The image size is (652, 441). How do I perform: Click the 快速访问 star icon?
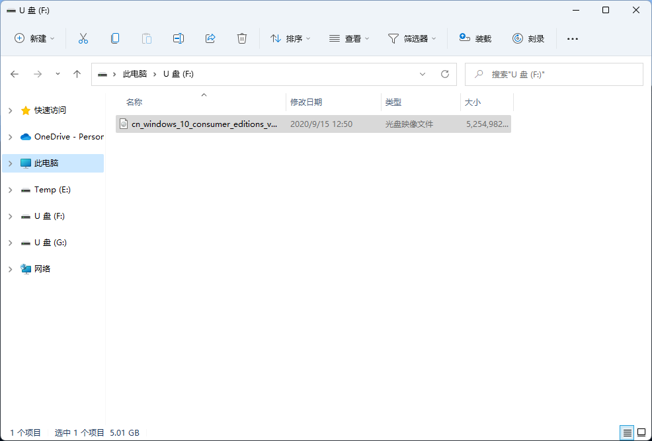pyautogui.click(x=26, y=110)
